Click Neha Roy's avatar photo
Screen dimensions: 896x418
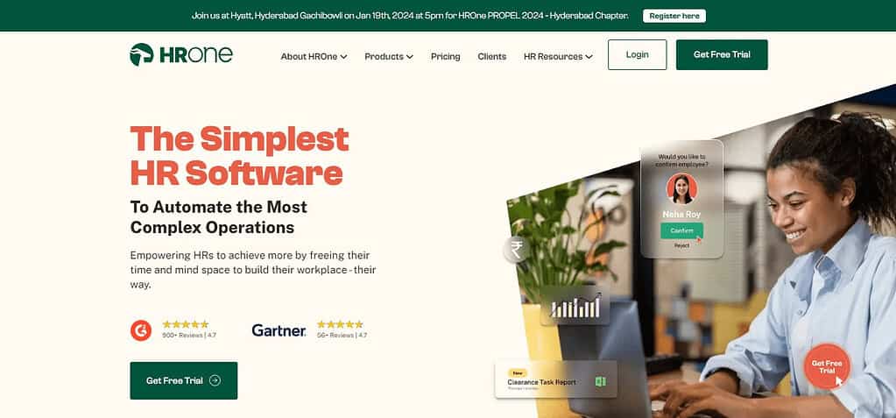point(681,188)
